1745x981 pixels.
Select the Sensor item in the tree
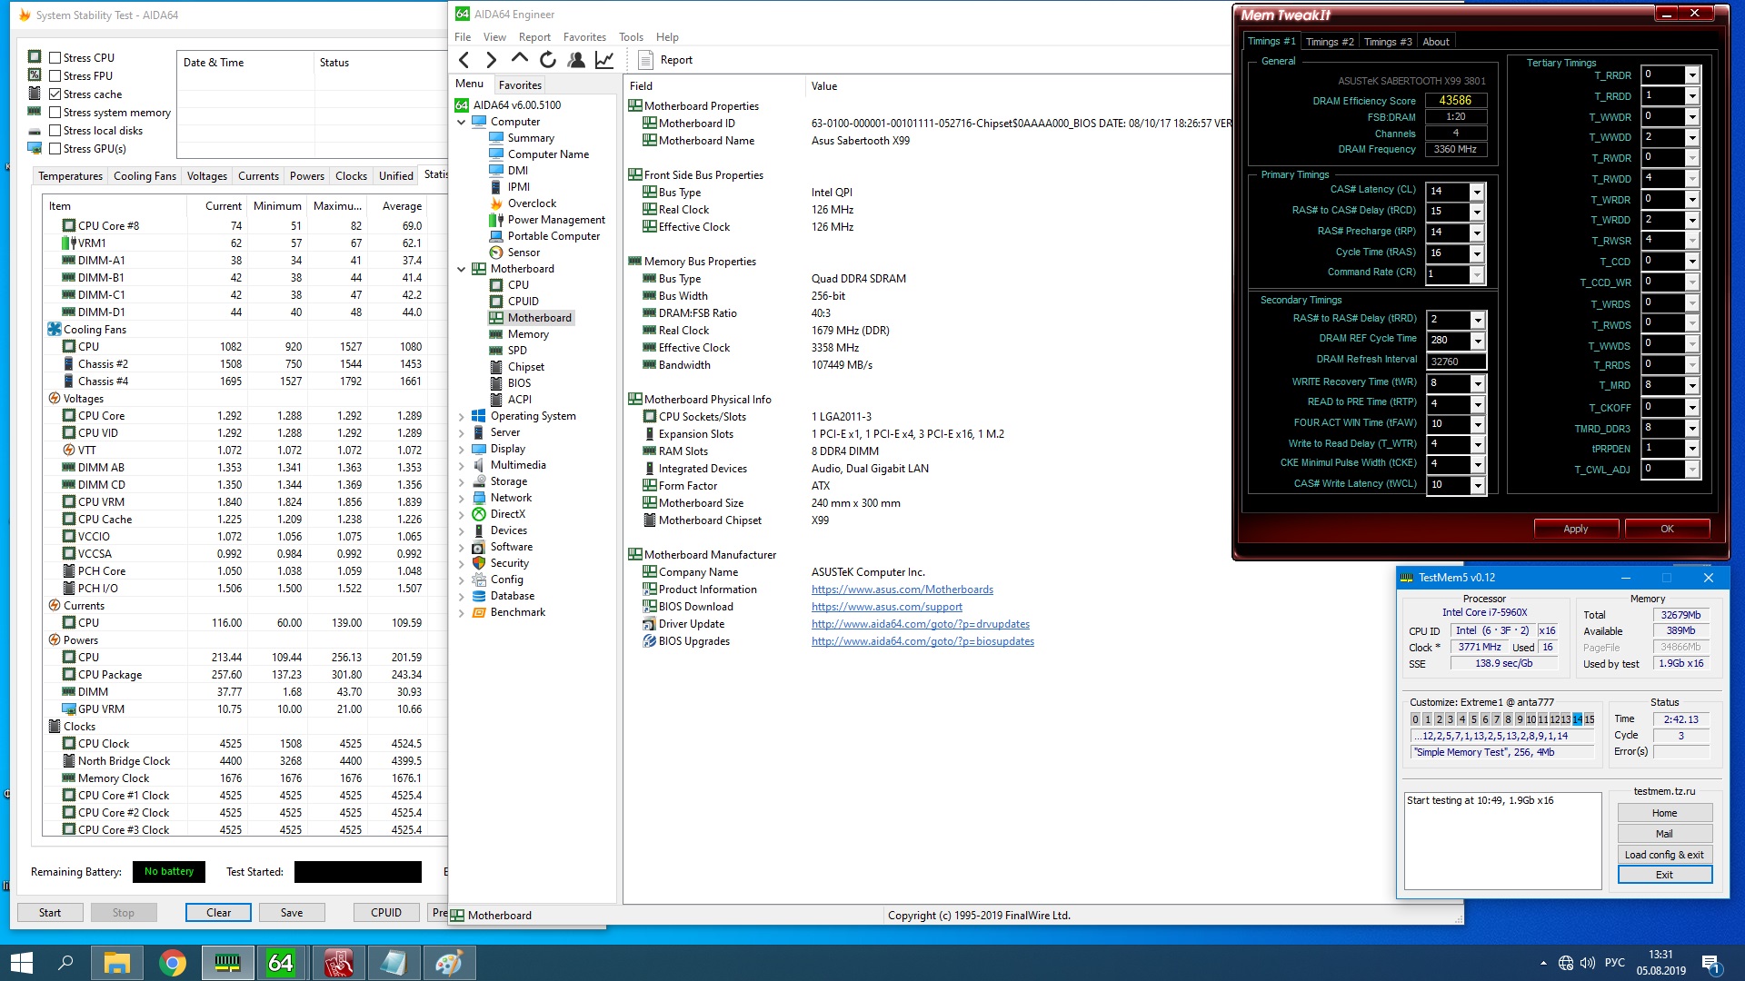point(523,253)
